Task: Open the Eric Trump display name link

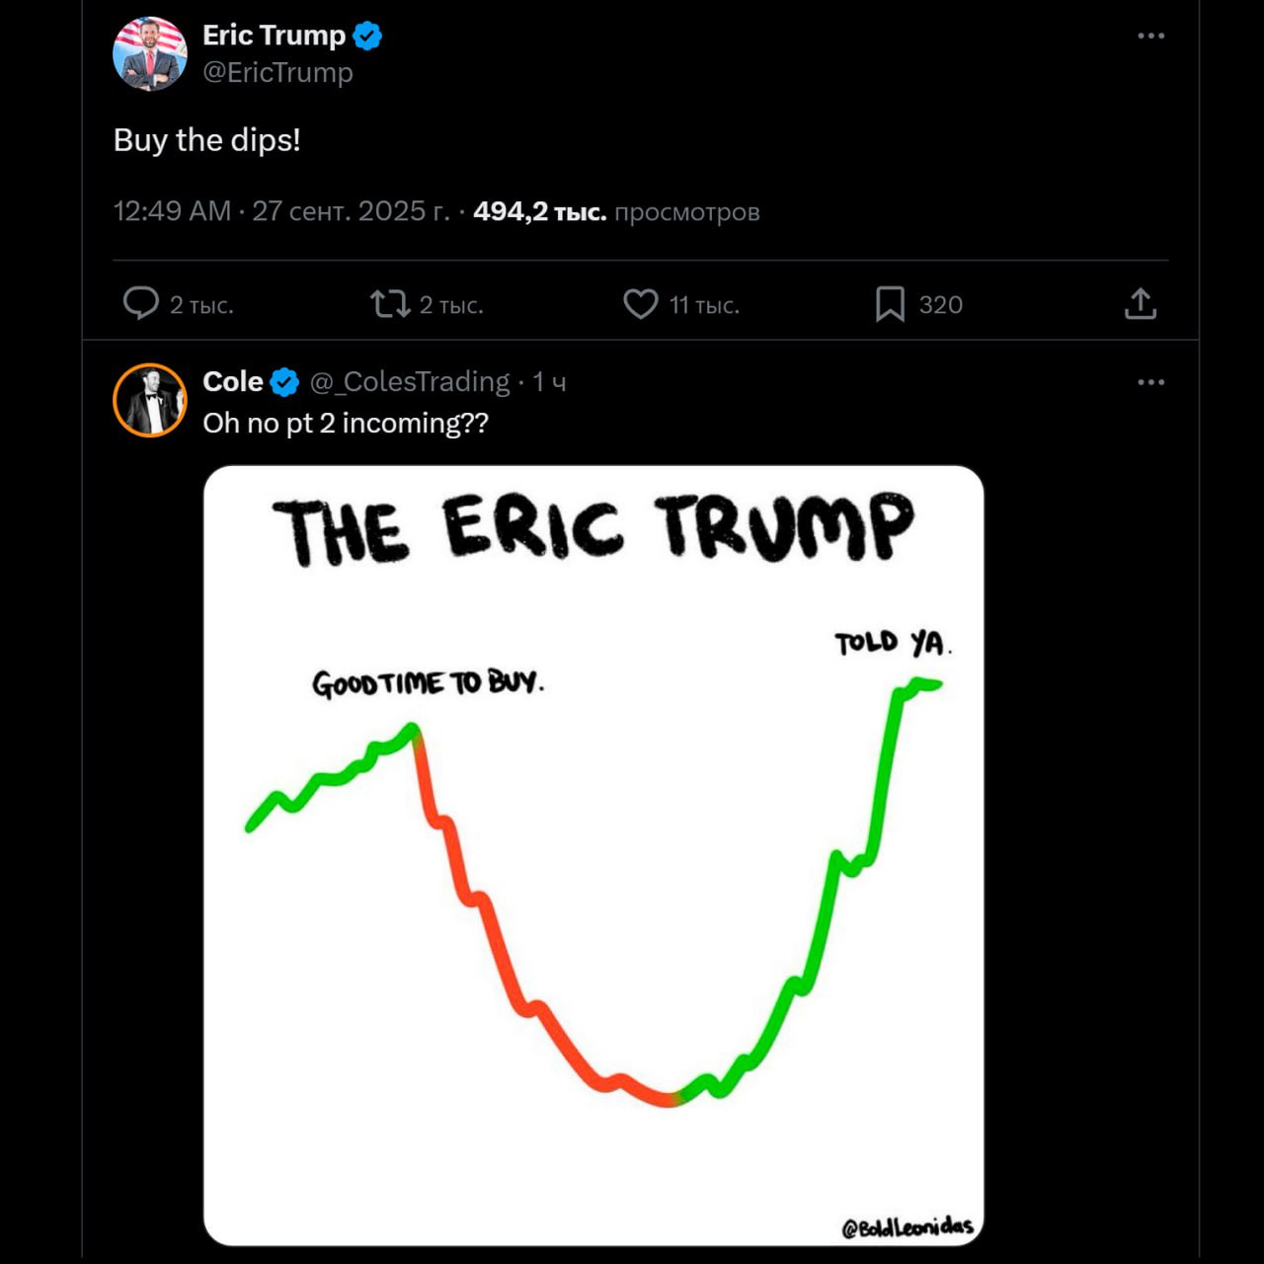Action: tap(274, 36)
